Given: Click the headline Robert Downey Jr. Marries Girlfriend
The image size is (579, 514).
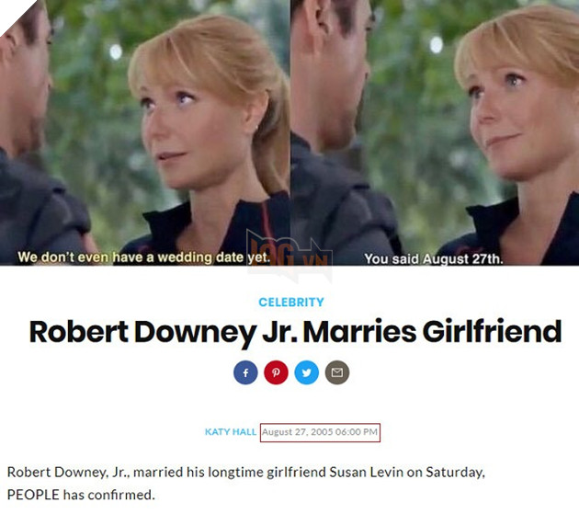Looking at the screenshot, I should pyautogui.click(x=295, y=333).
